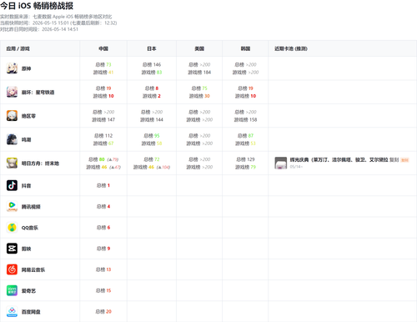The width and height of the screenshot is (417, 322).
Task: Click 终末地 Korea 游戏榜 79 value
Action: pyautogui.click(x=253, y=167)
